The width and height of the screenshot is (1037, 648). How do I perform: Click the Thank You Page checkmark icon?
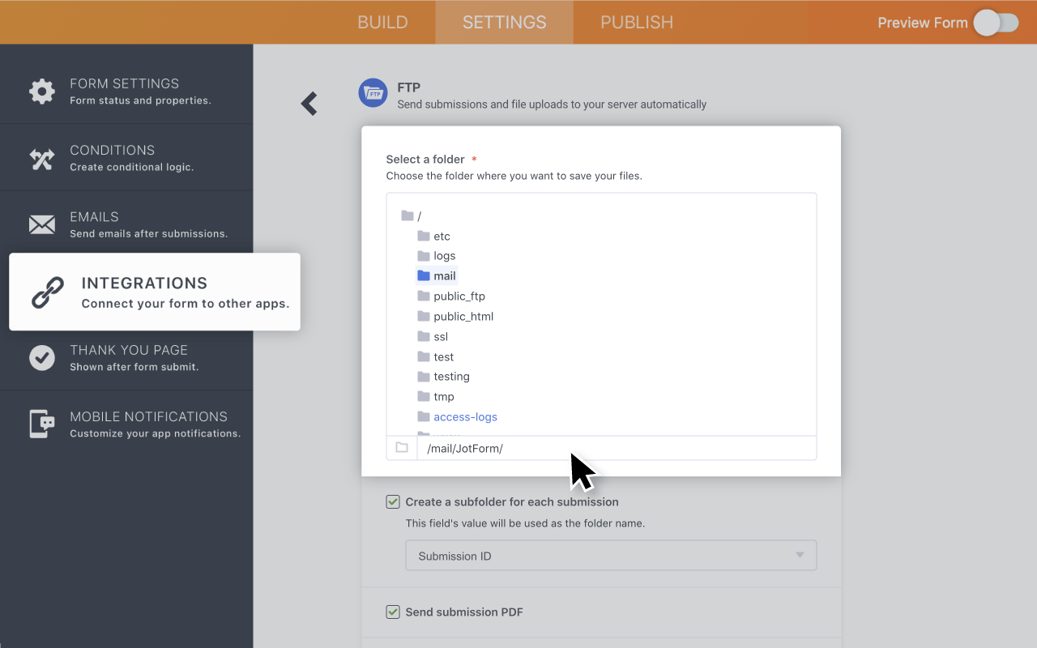42,357
